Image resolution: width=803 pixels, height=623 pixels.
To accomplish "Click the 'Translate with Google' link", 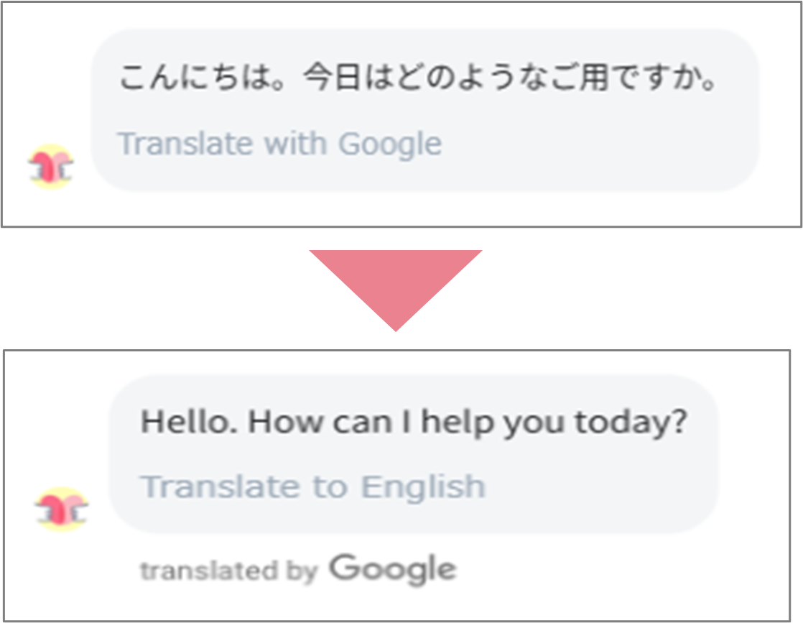I will pyautogui.click(x=279, y=144).
